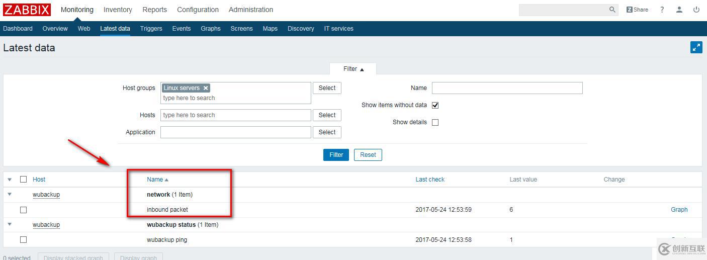Image resolution: width=707 pixels, height=260 pixels.
Task: Toggle fullscreen mode icon
Action: pyautogui.click(x=696, y=47)
